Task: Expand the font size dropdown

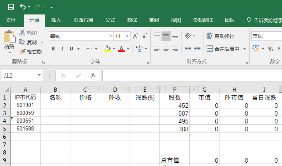Action: pyautogui.click(x=128, y=36)
